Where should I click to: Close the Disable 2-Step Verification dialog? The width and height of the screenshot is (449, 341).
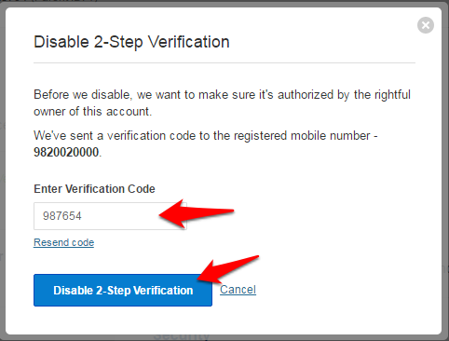click(426, 25)
